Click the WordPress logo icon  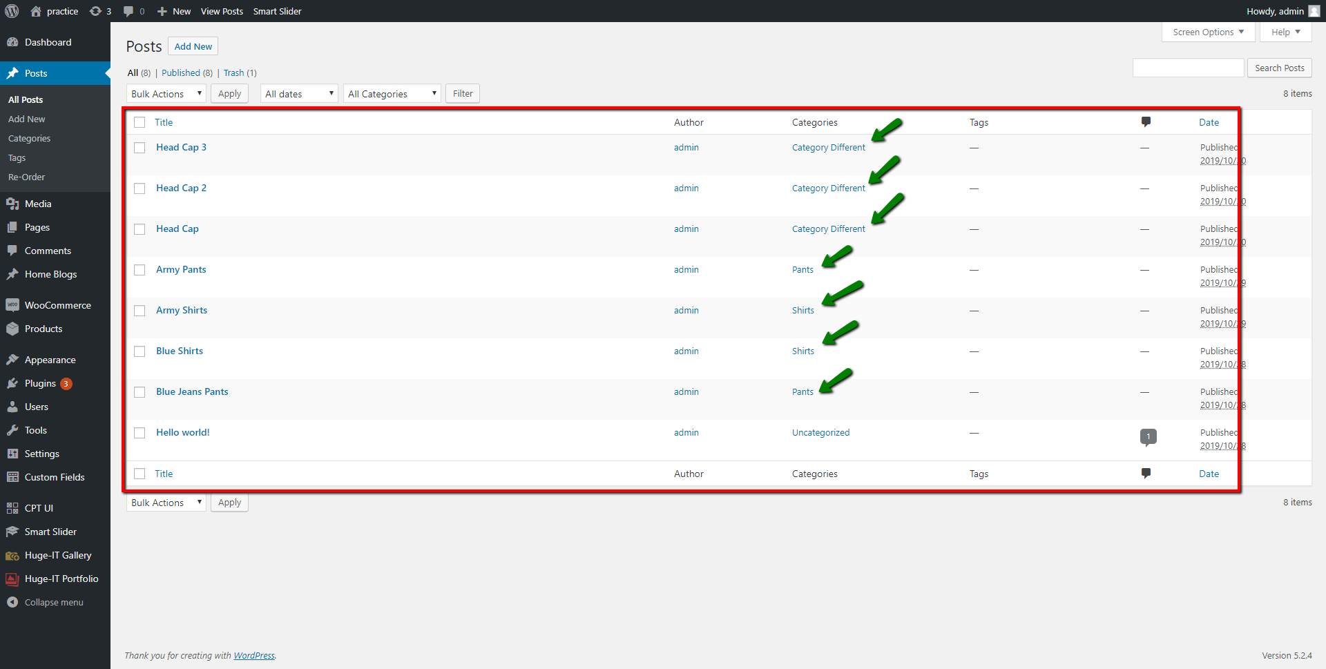coord(12,11)
